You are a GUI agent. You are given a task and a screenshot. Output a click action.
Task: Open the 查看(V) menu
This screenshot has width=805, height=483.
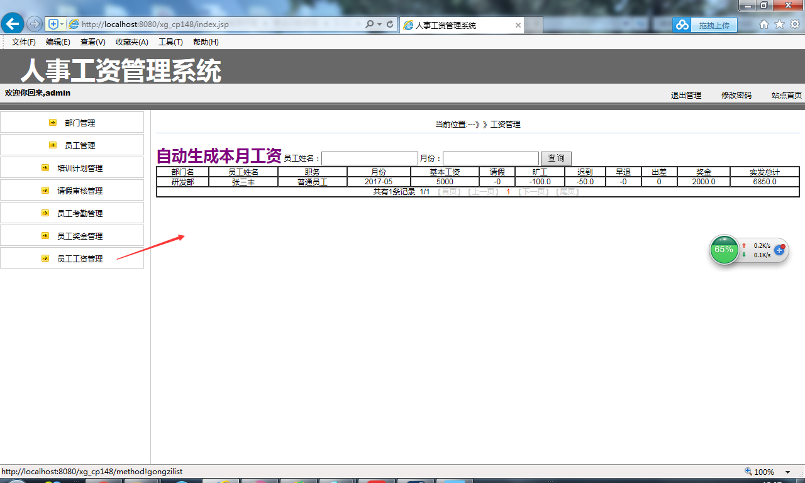coord(93,42)
